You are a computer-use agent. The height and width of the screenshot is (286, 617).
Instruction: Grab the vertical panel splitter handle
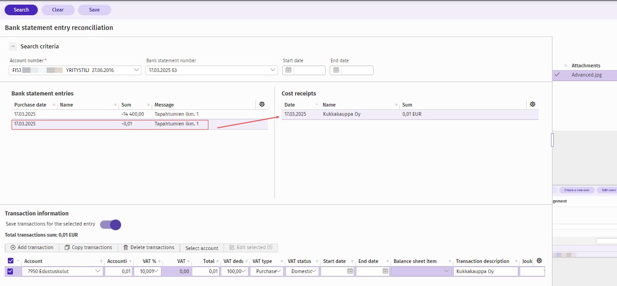552,140
